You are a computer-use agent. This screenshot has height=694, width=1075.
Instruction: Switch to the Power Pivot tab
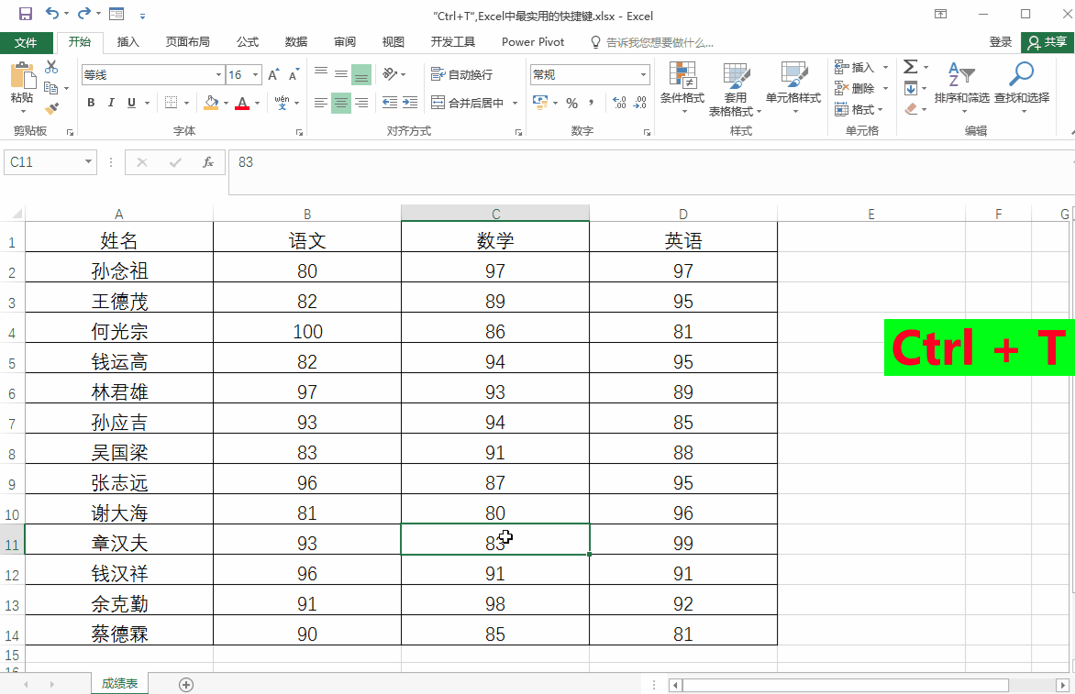[x=533, y=42]
